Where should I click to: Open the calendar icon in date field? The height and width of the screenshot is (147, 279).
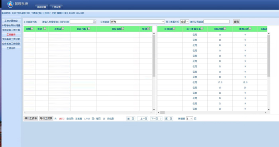click(94, 21)
